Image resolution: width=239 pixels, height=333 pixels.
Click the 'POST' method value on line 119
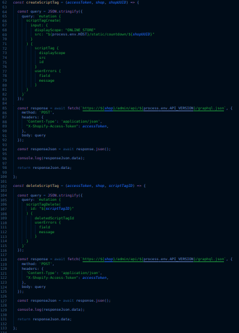(46, 264)
